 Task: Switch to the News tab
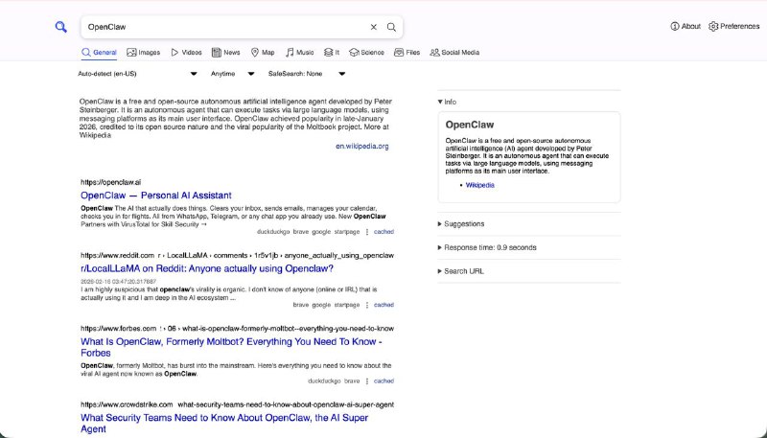pos(225,53)
